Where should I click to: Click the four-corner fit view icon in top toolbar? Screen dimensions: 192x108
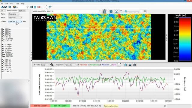(46, 7)
